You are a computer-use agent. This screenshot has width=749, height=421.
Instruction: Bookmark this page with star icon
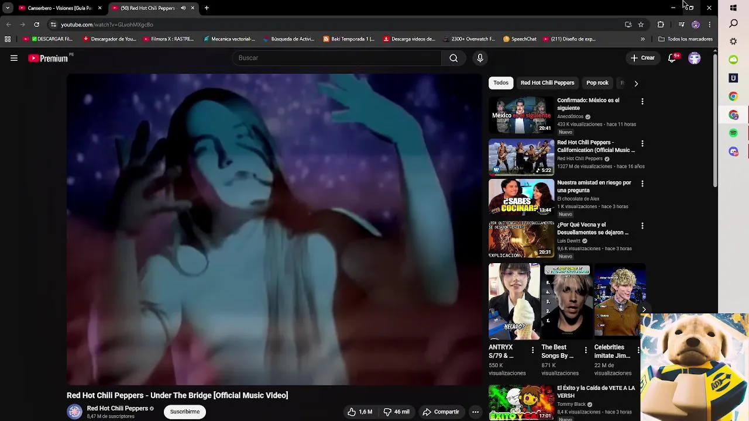tap(641, 25)
